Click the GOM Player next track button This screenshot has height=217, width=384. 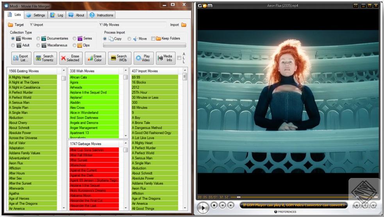point(231,205)
